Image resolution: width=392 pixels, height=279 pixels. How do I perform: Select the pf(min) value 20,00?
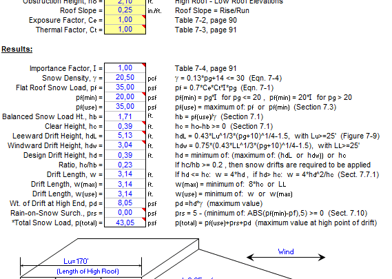click(125, 97)
